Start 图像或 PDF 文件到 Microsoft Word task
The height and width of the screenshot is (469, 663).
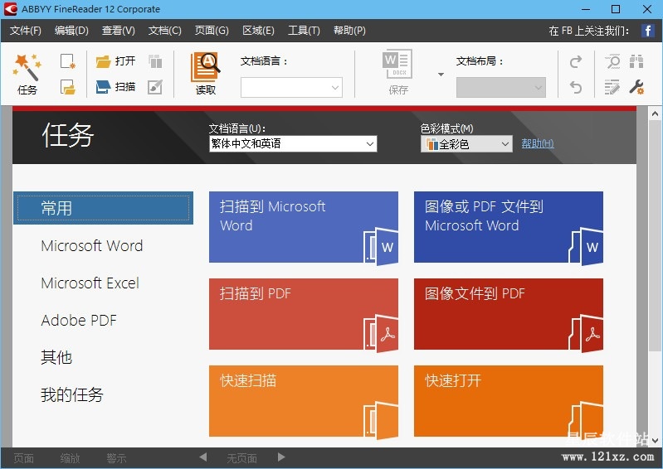[508, 227]
